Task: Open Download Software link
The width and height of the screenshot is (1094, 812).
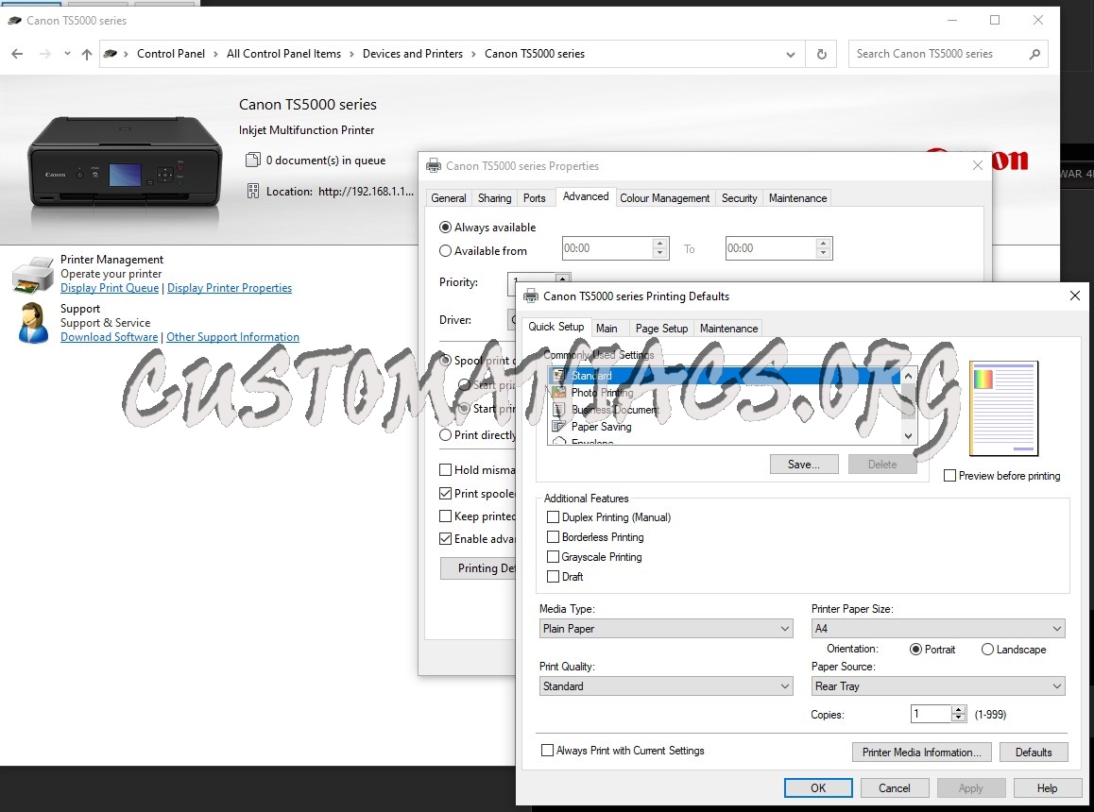Action: tap(109, 337)
